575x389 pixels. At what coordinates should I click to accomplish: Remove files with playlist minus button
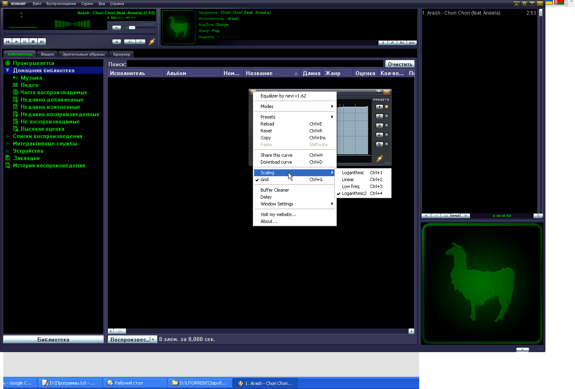(x=436, y=216)
